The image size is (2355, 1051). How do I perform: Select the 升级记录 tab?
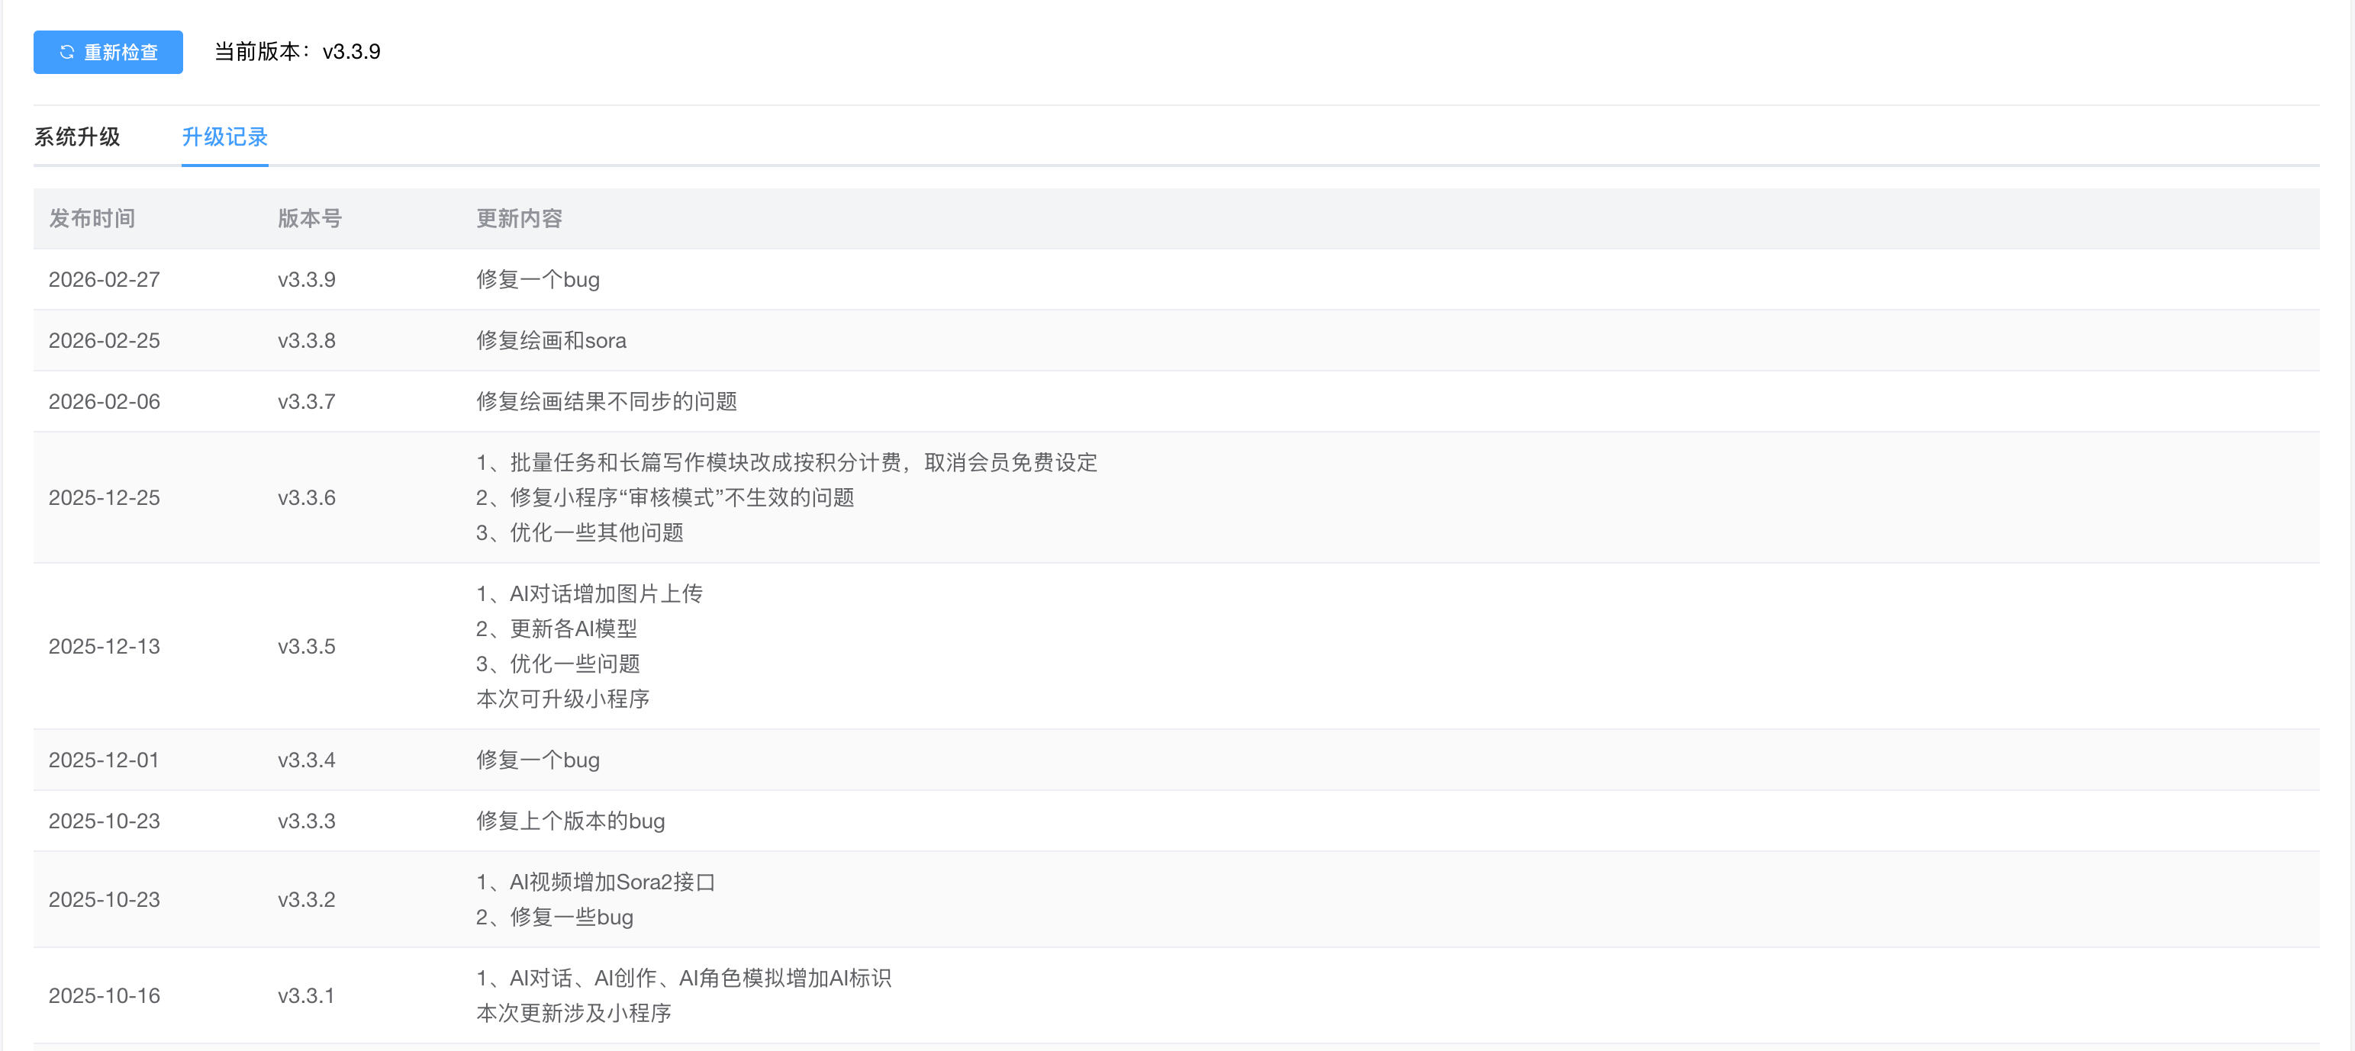pos(224,137)
